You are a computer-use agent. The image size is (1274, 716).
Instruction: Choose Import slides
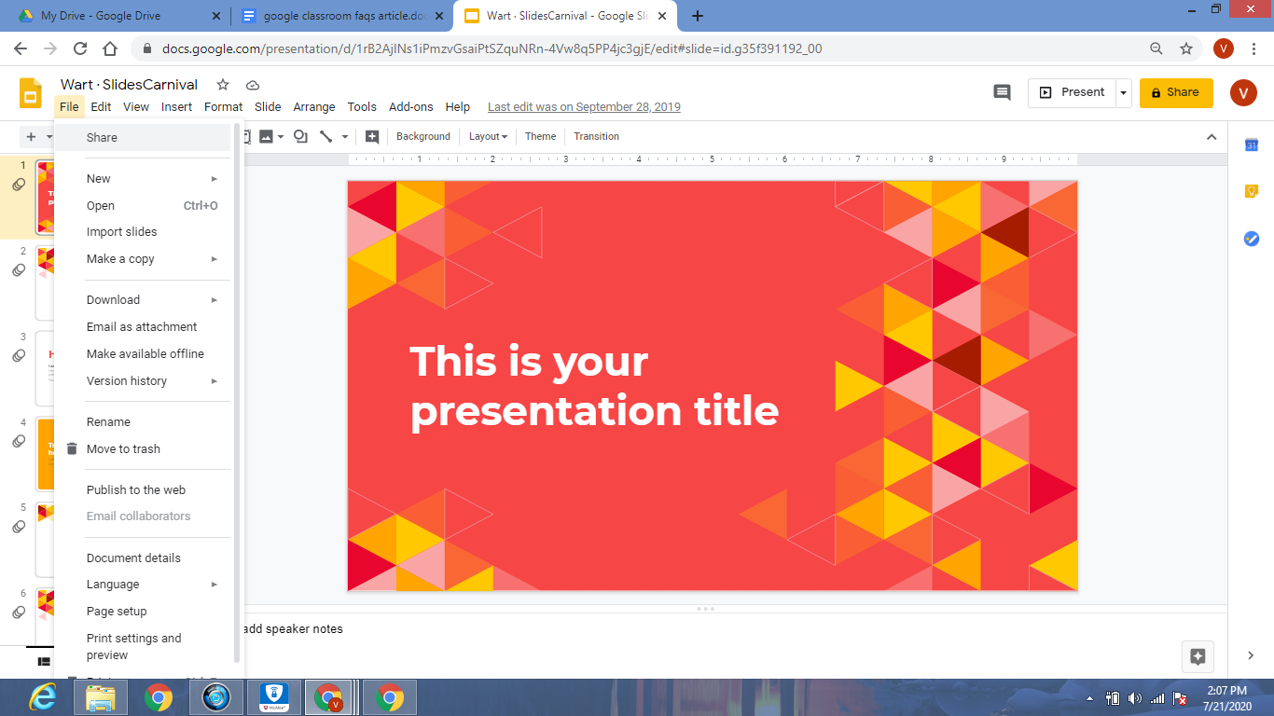tap(142, 232)
